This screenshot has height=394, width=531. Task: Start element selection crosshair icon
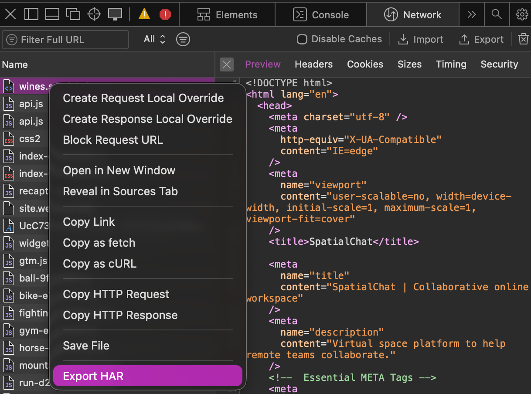[x=94, y=14]
